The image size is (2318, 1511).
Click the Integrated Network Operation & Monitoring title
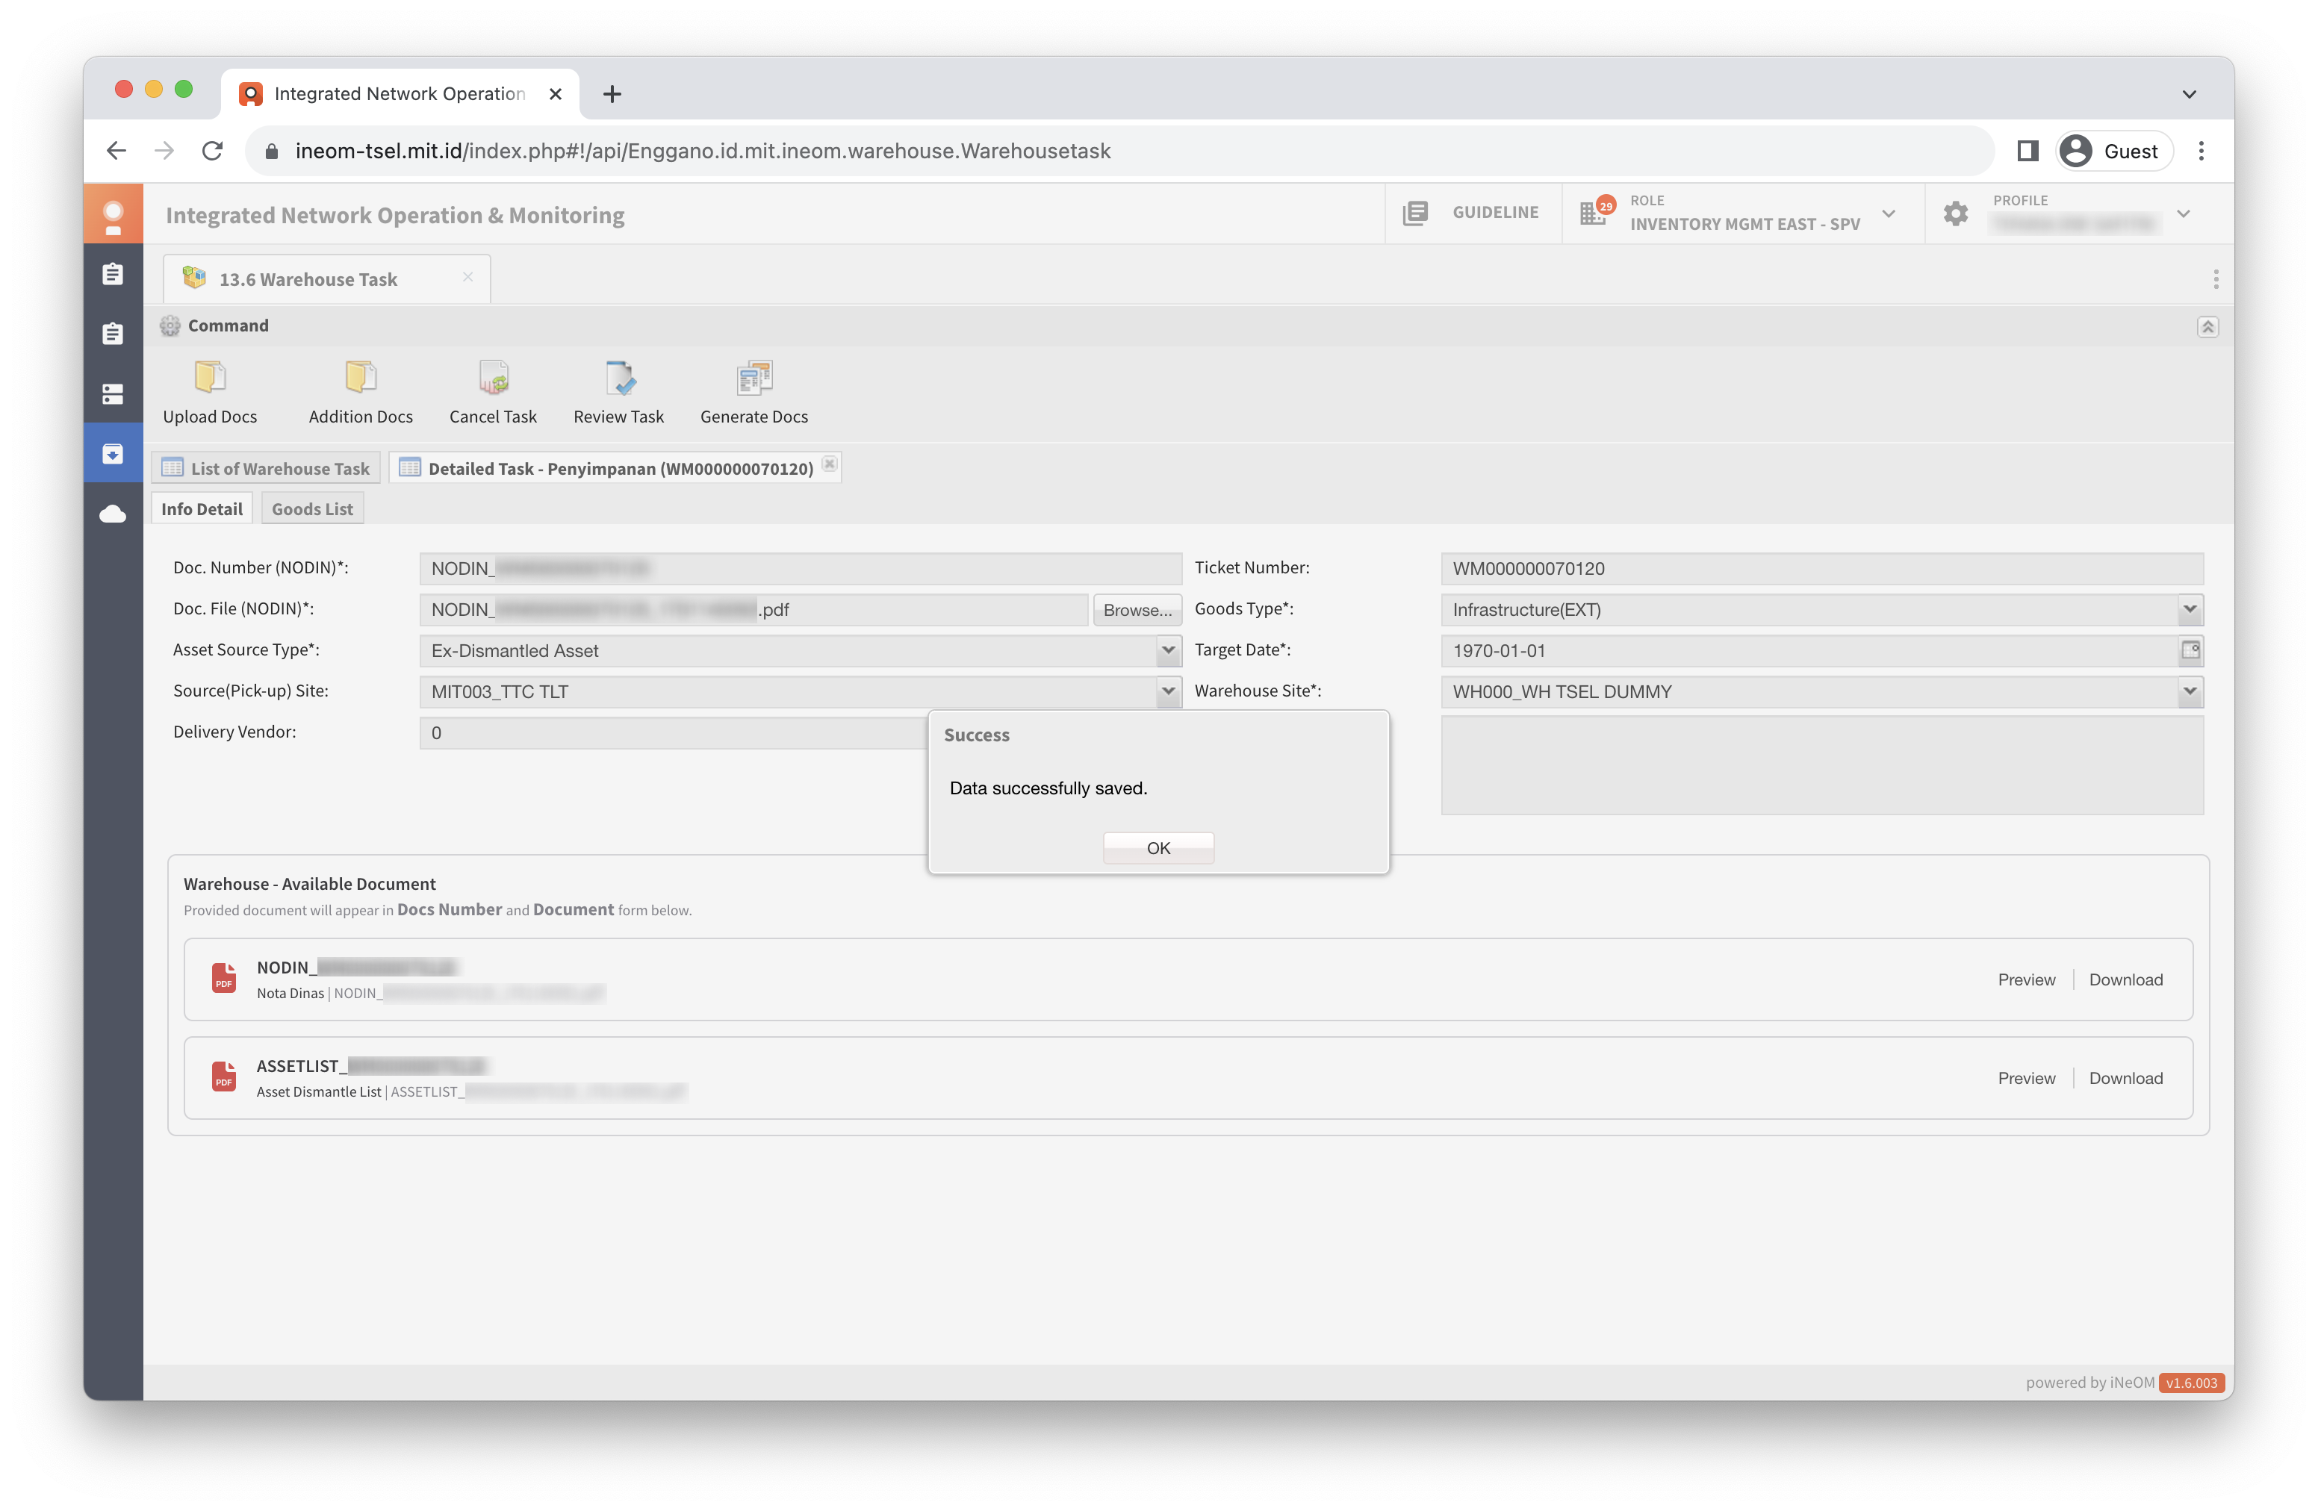point(394,215)
